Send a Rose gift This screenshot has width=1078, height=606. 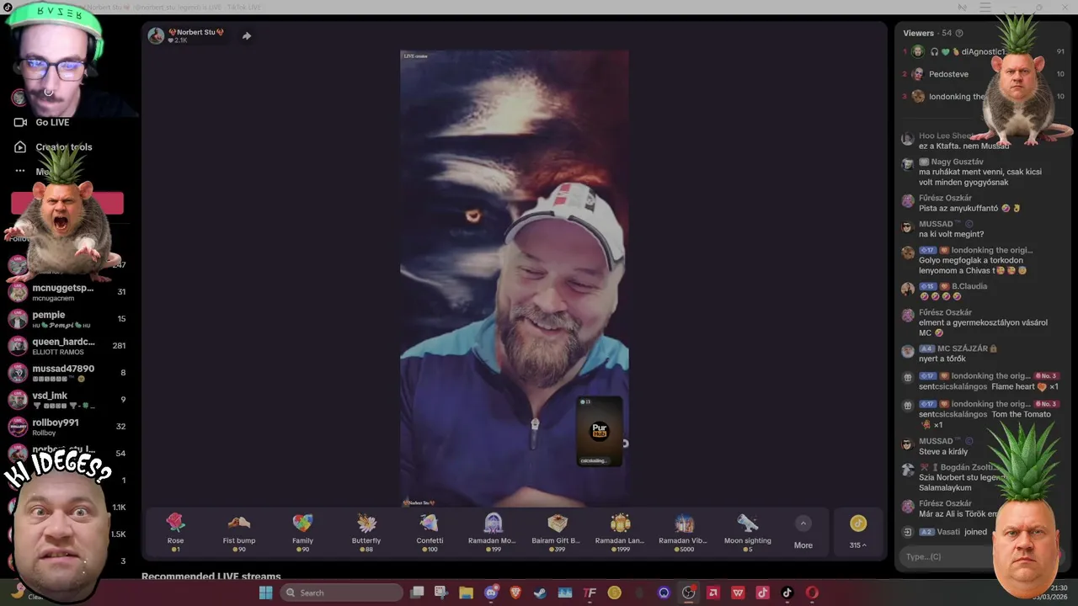(175, 532)
